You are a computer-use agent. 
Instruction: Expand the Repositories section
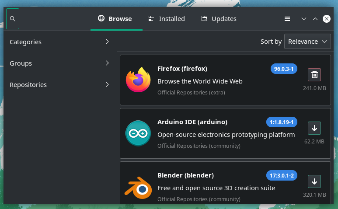[60, 85]
